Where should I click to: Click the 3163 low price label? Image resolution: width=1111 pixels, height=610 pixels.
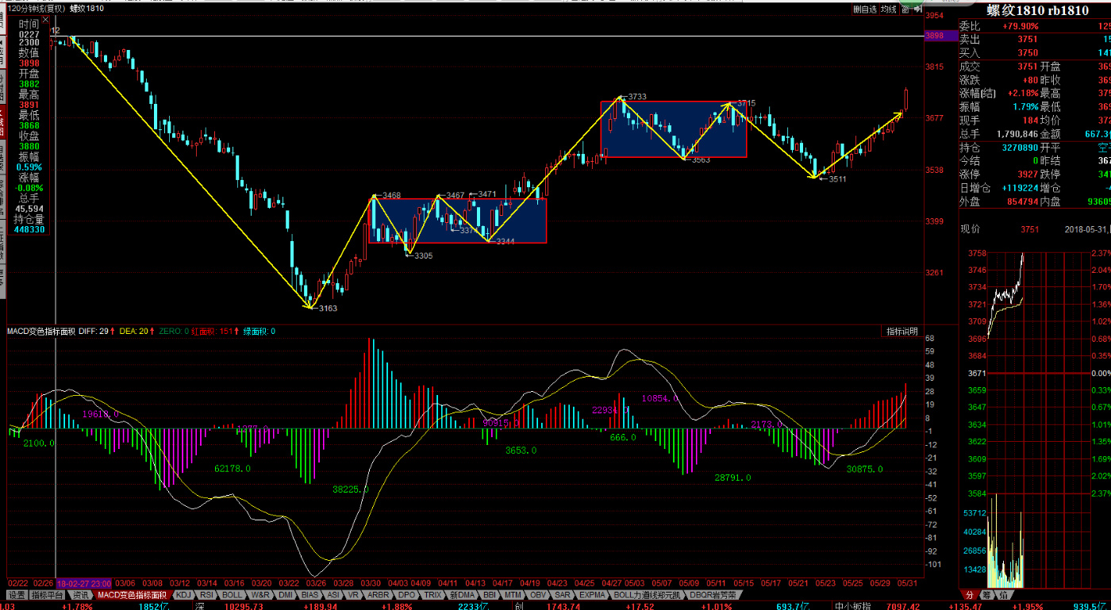328,309
